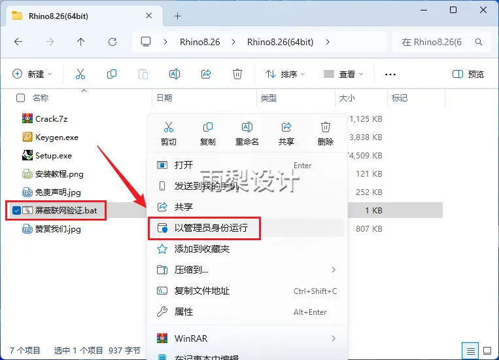This screenshot has height=360, width=499.
Task: Refresh the current folder
Action: pos(112,42)
